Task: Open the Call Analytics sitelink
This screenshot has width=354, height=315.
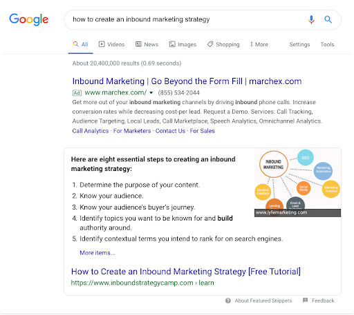Action: point(91,131)
